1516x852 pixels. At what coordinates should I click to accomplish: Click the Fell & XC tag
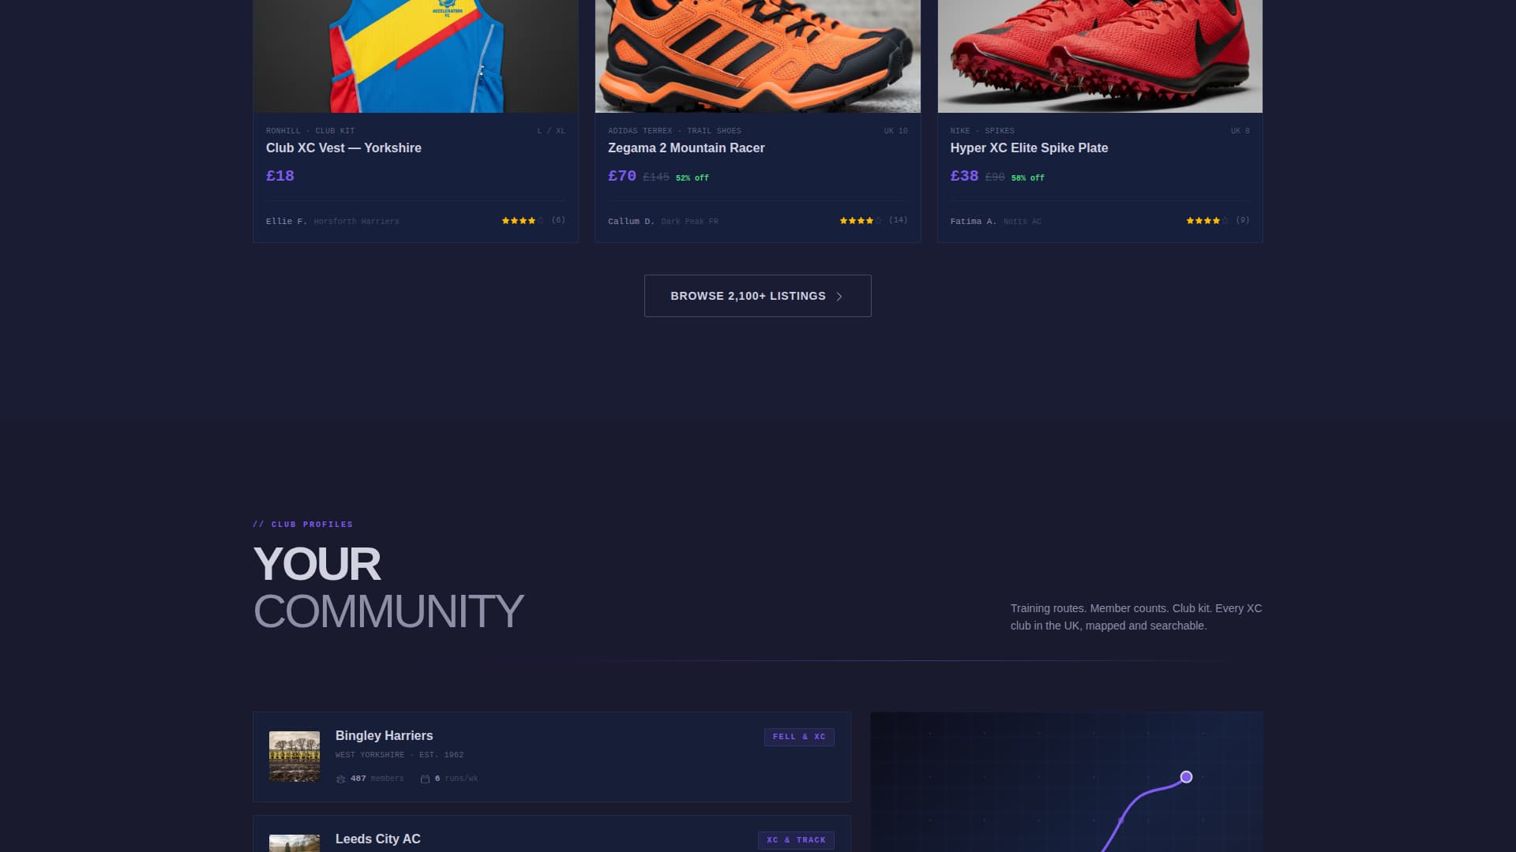point(799,737)
